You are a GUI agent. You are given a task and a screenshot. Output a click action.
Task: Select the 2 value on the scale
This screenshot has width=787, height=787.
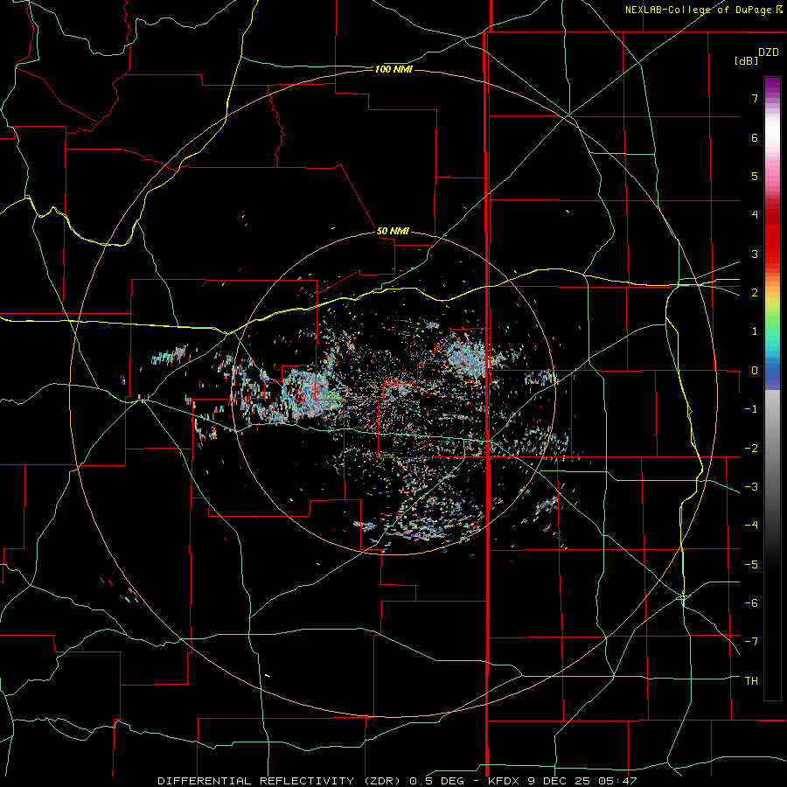click(755, 293)
